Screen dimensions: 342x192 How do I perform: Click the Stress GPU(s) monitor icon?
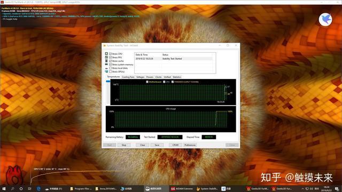[106, 71]
